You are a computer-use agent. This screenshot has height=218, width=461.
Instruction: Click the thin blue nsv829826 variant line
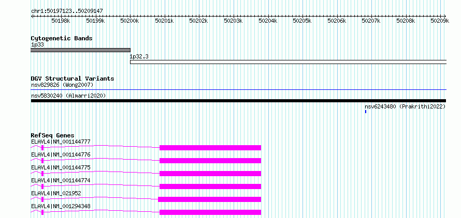239,90
